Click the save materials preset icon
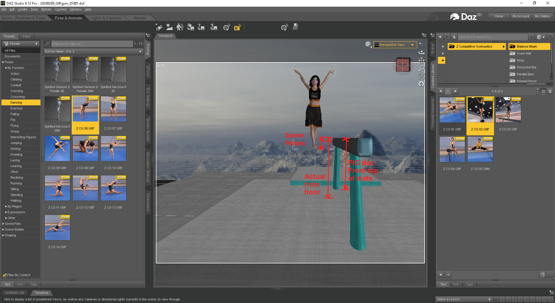The height and width of the screenshot is (303, 555). pyautogui.click(x=190, y=27)
